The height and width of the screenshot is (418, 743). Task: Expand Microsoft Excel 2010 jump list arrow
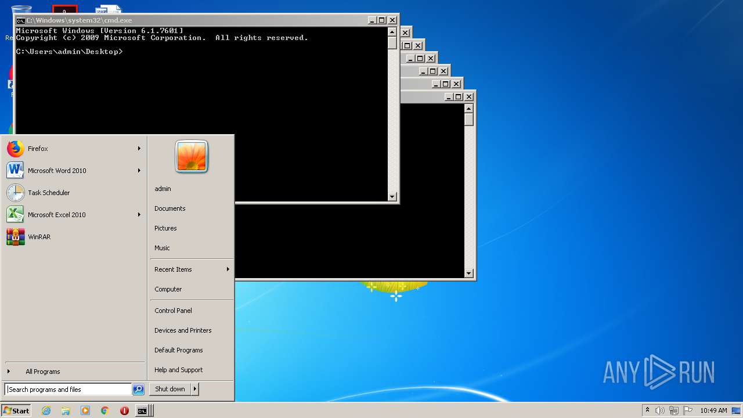tap(139, 215)
